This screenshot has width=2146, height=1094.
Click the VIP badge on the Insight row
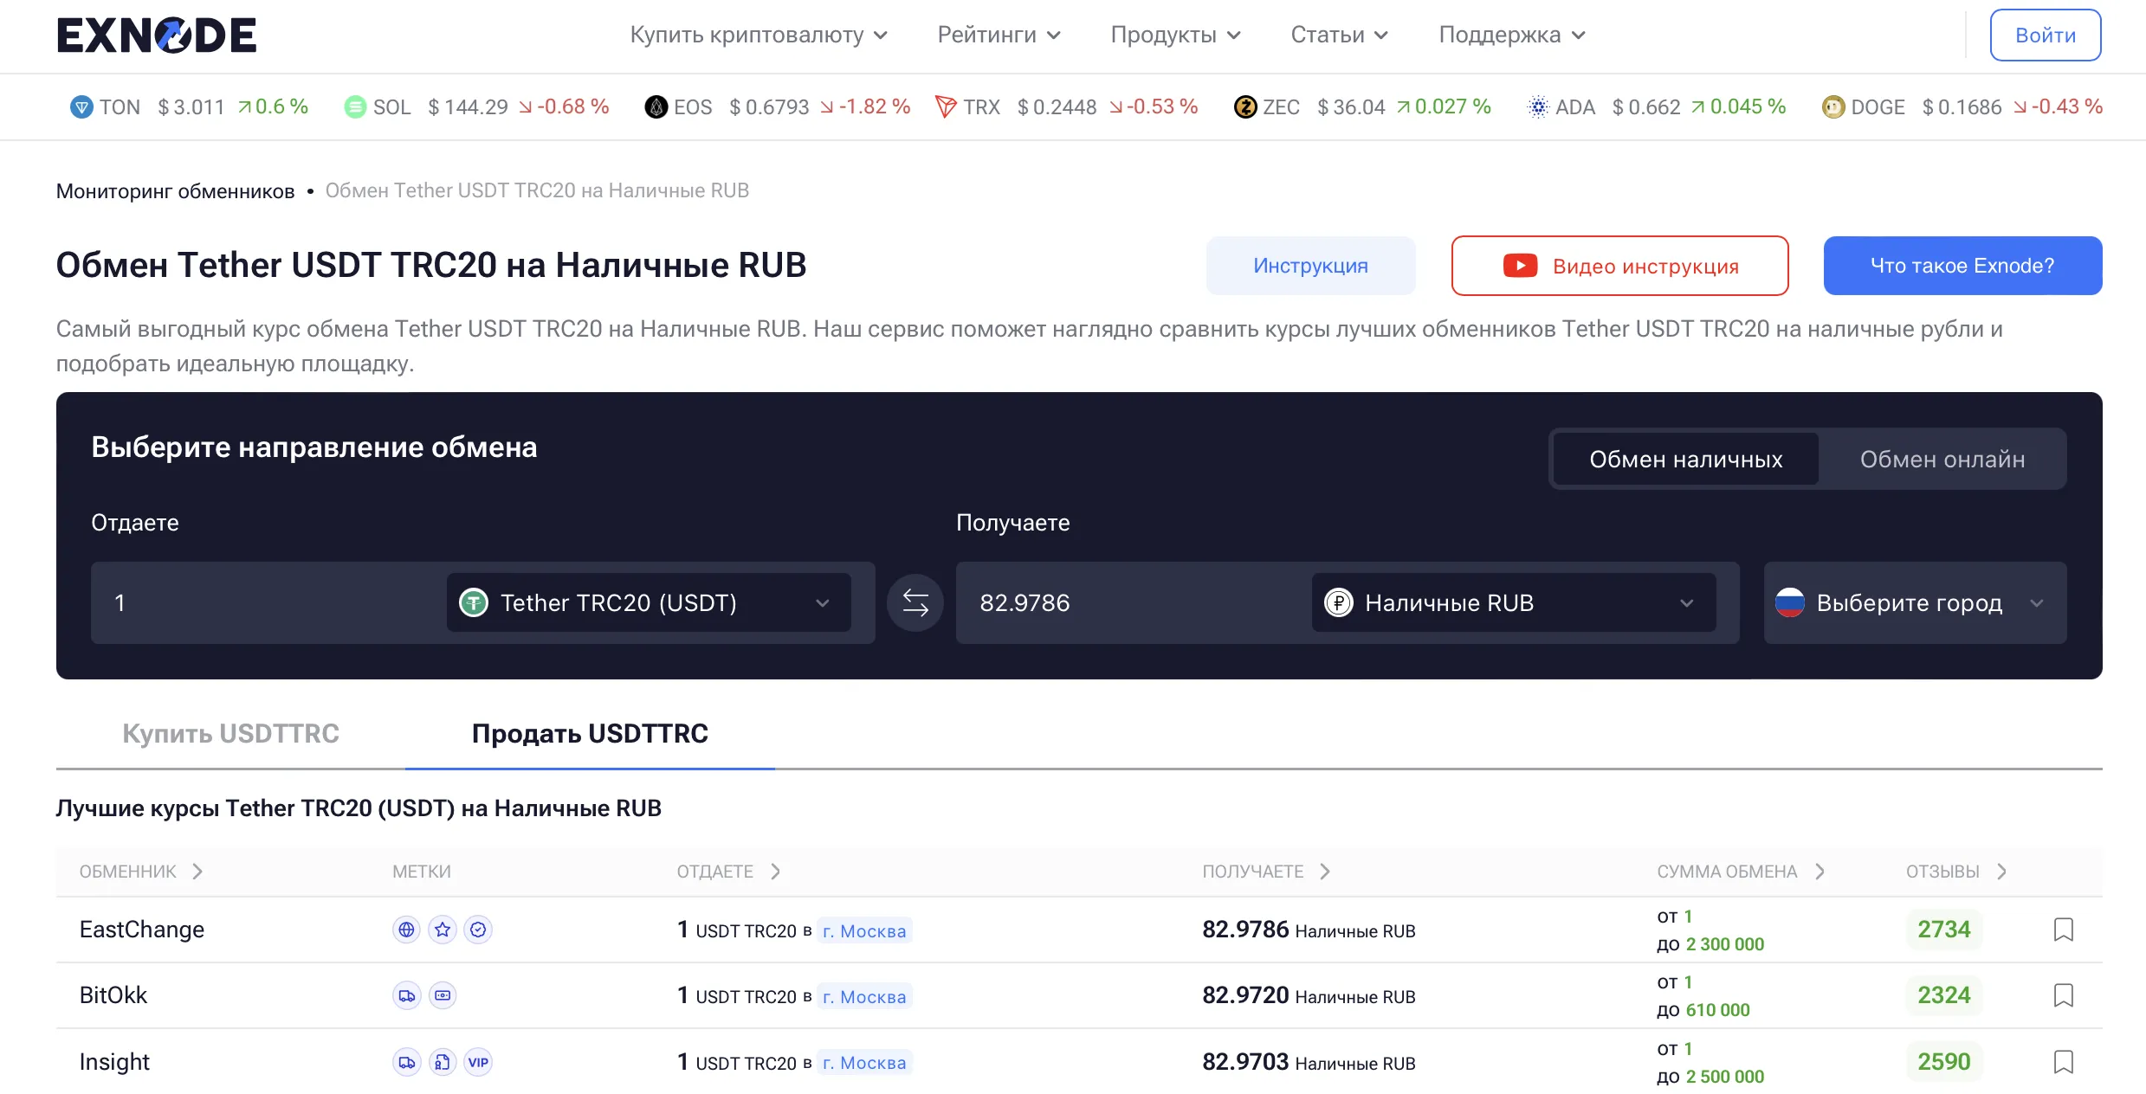pyautogui.click(x=478, y=1062)
